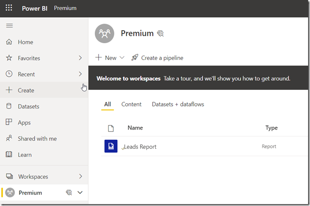Viewport: 310px width, 206px height.
Task: Click the Datasets cylinder icon
Action: (x=9, y=106)
